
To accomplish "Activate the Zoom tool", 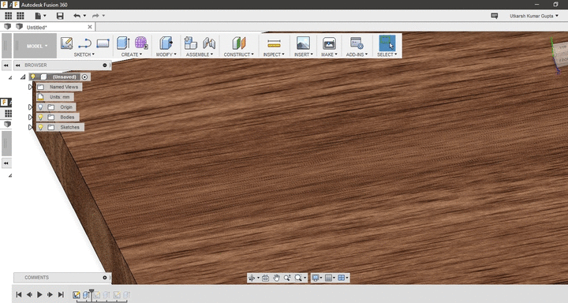I will 287,278.
